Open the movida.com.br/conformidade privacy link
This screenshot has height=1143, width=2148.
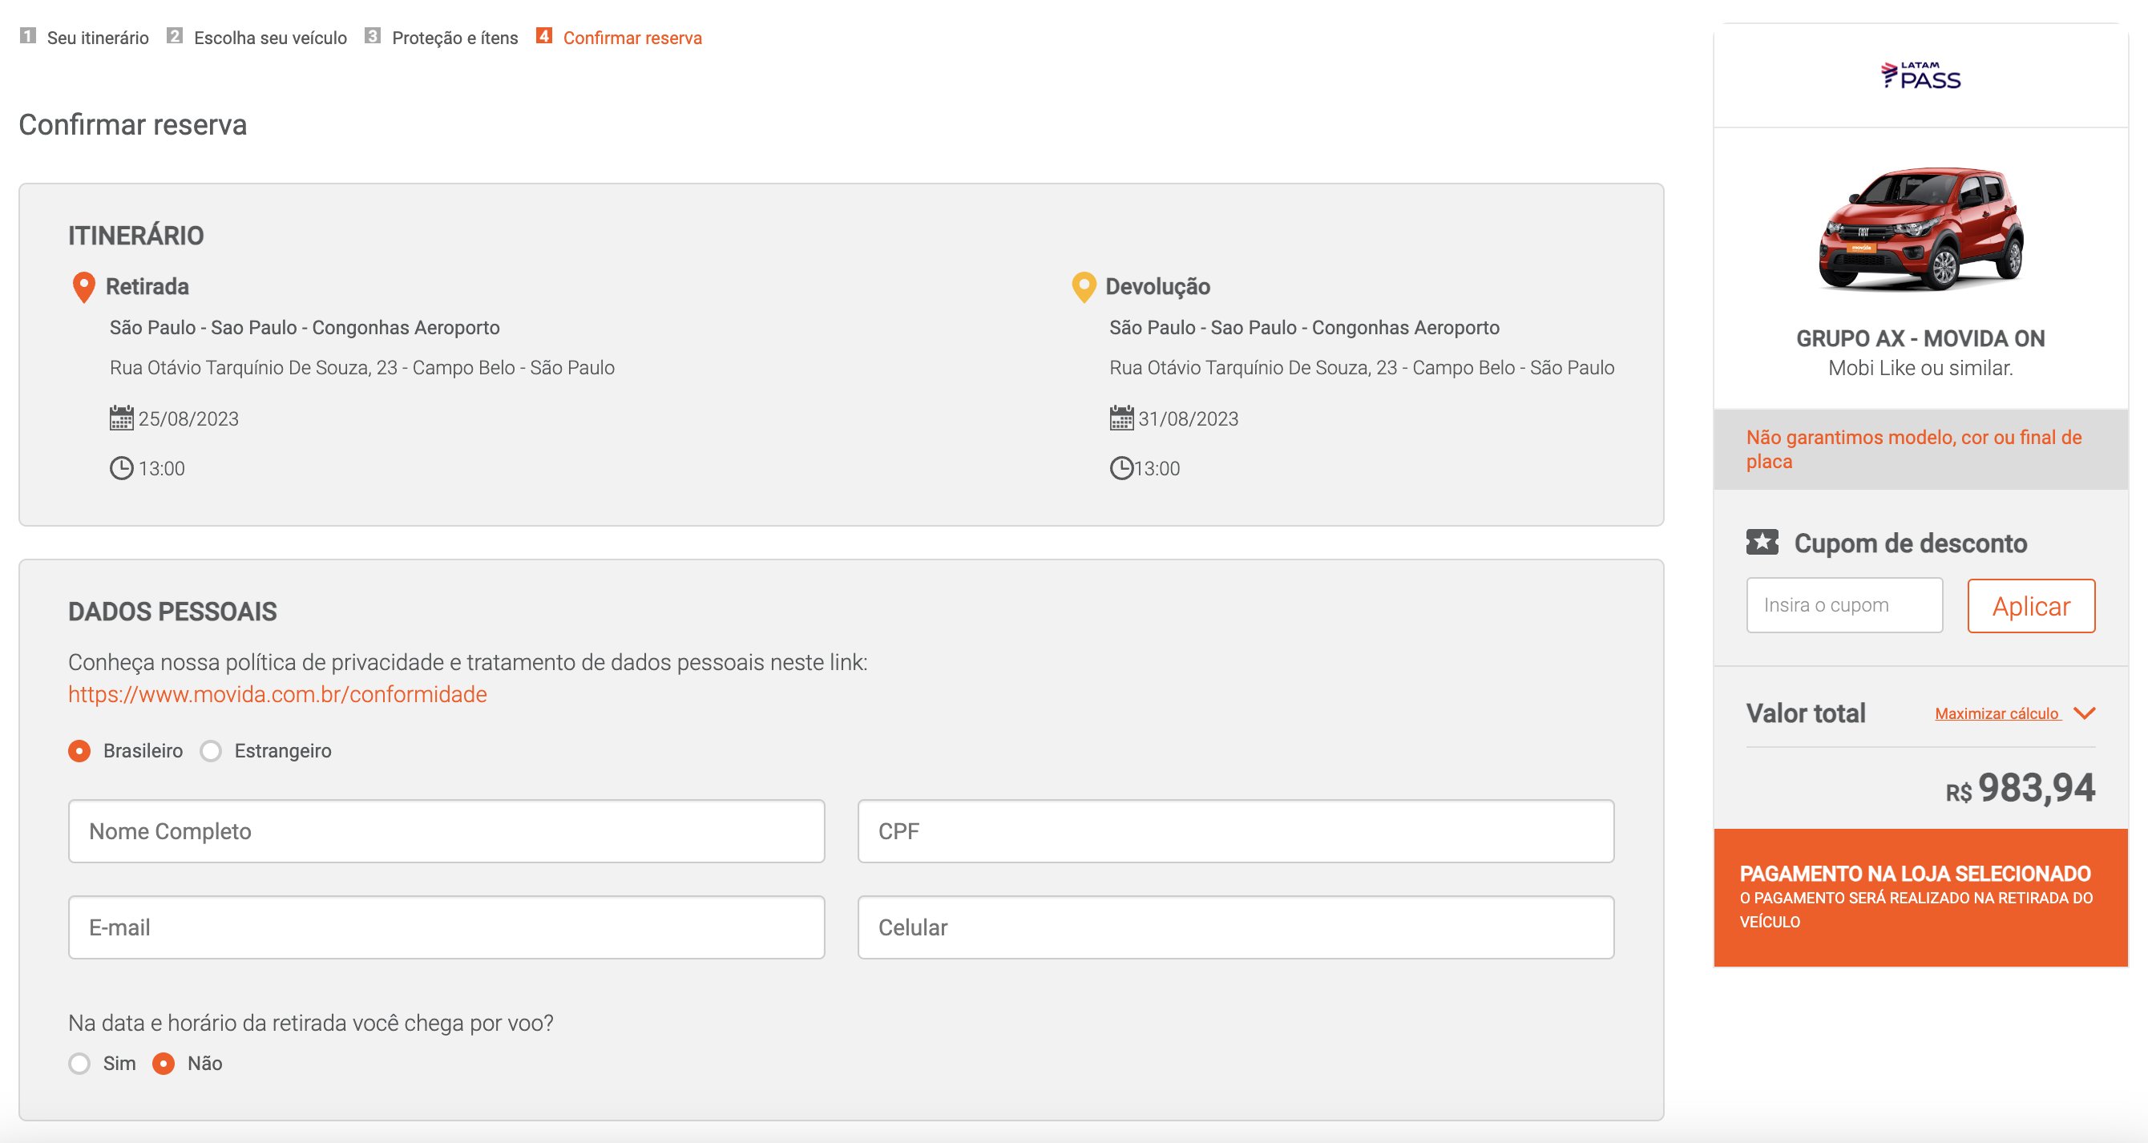277,694
